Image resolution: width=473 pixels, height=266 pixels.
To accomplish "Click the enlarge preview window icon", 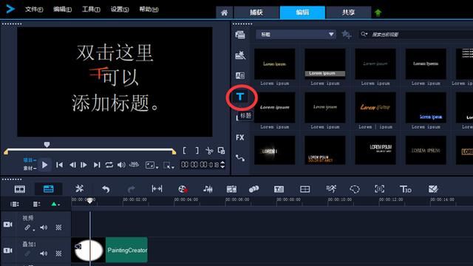I will tap(222, 151).
